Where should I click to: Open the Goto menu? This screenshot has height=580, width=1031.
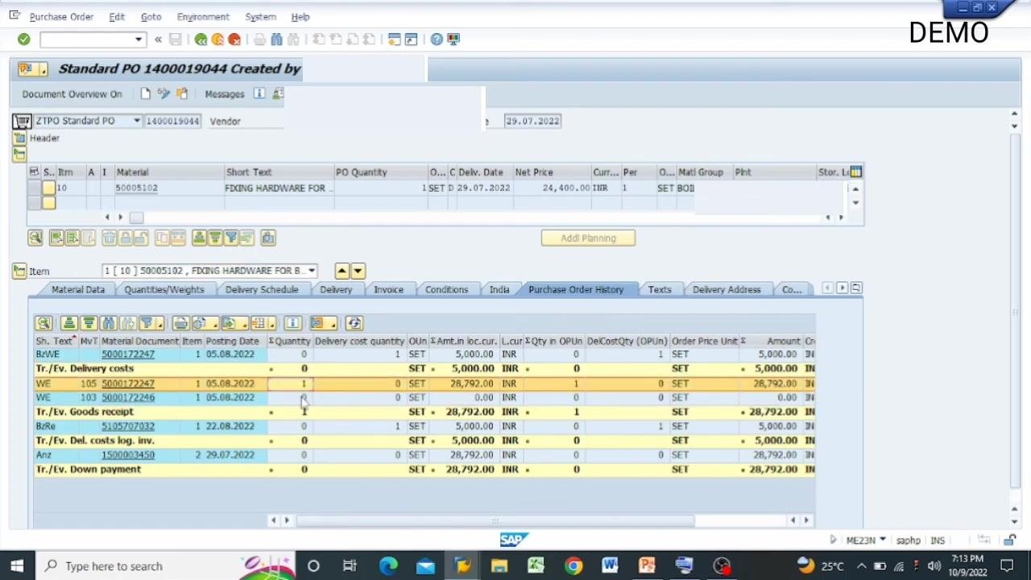151,17
